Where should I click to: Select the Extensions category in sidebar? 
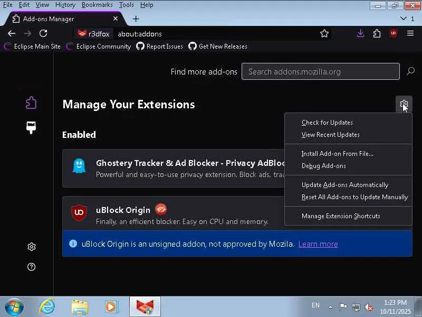pyautogui.click(x=31, y=102)
